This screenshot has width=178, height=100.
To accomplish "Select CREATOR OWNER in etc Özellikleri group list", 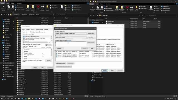I will [x=29, y=40].
